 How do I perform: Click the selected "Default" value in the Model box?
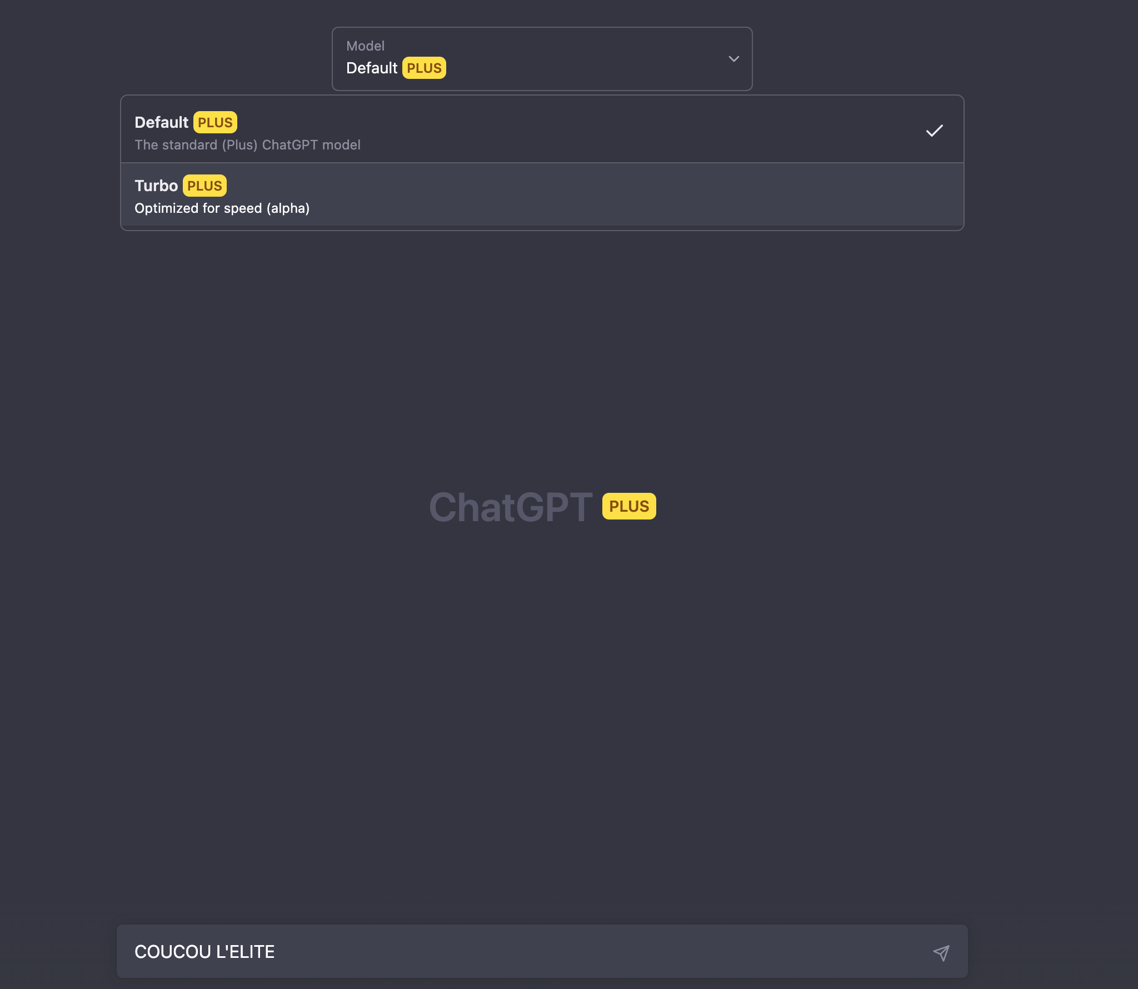click(371, 68)
